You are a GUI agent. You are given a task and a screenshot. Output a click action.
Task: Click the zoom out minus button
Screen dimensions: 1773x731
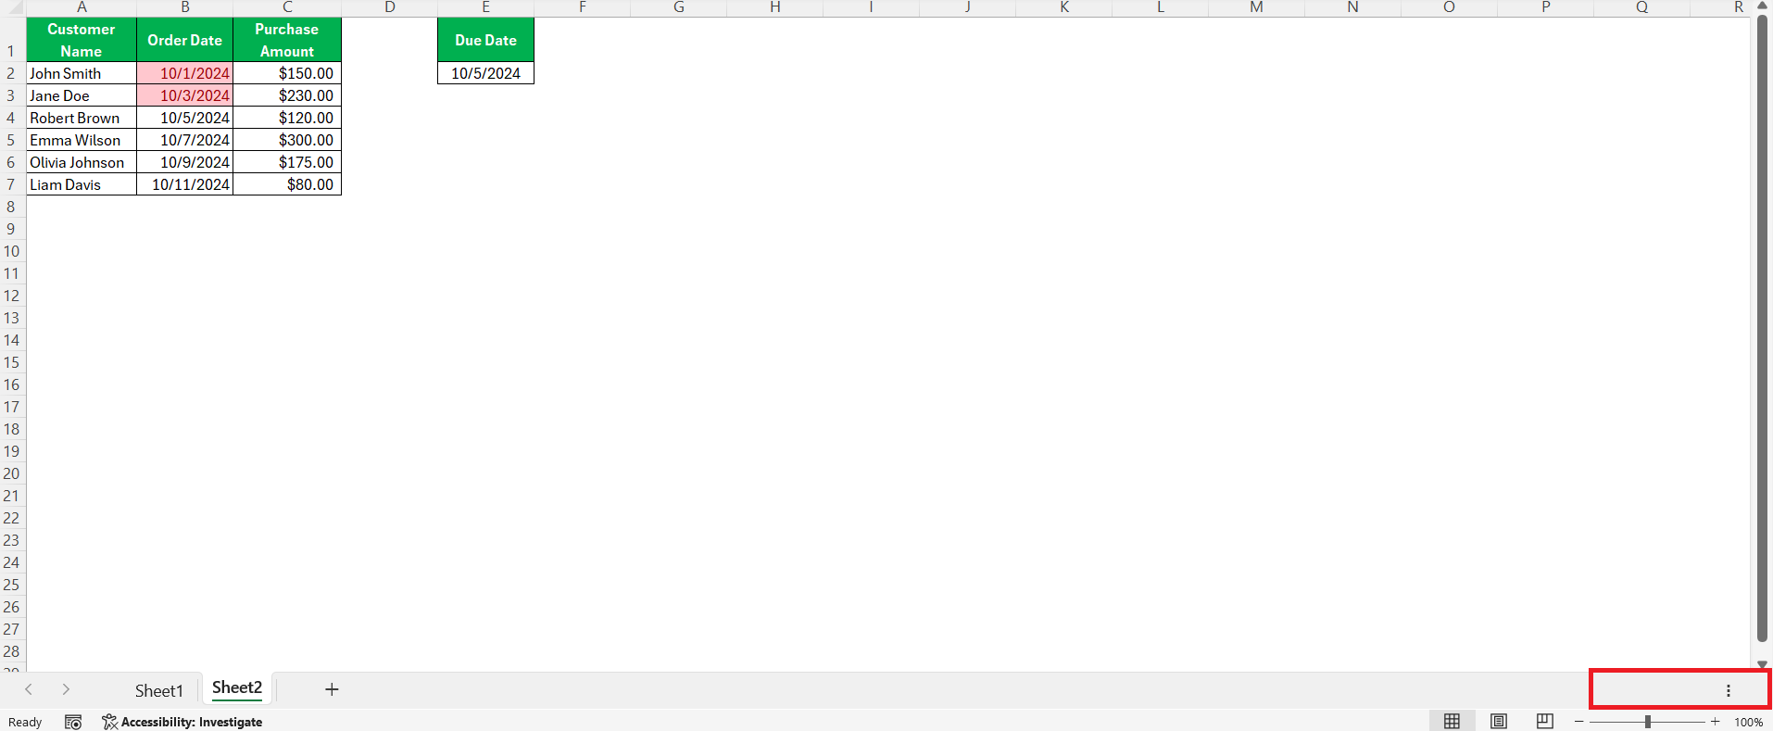click(1578, 721)
